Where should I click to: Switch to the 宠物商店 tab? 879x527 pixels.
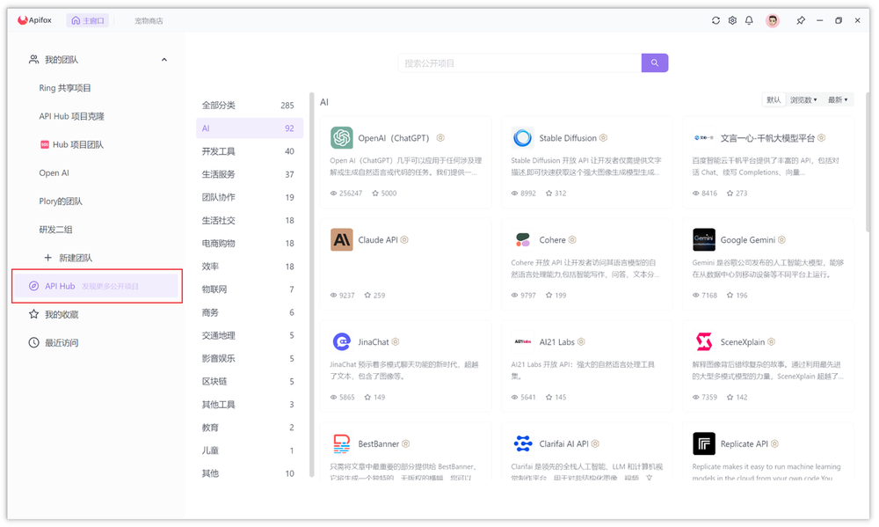[x=148, y=19]
